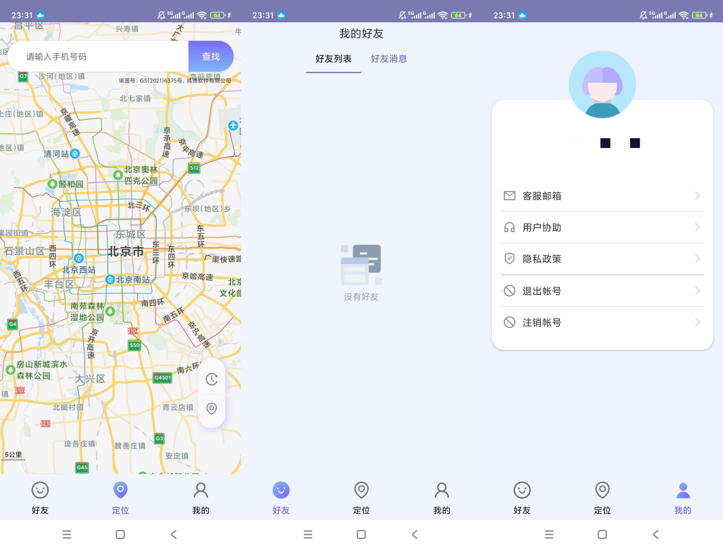Click the prohibit icon beside 退出帐号
This screenshot has height=549, width=723.
[509, 291]
